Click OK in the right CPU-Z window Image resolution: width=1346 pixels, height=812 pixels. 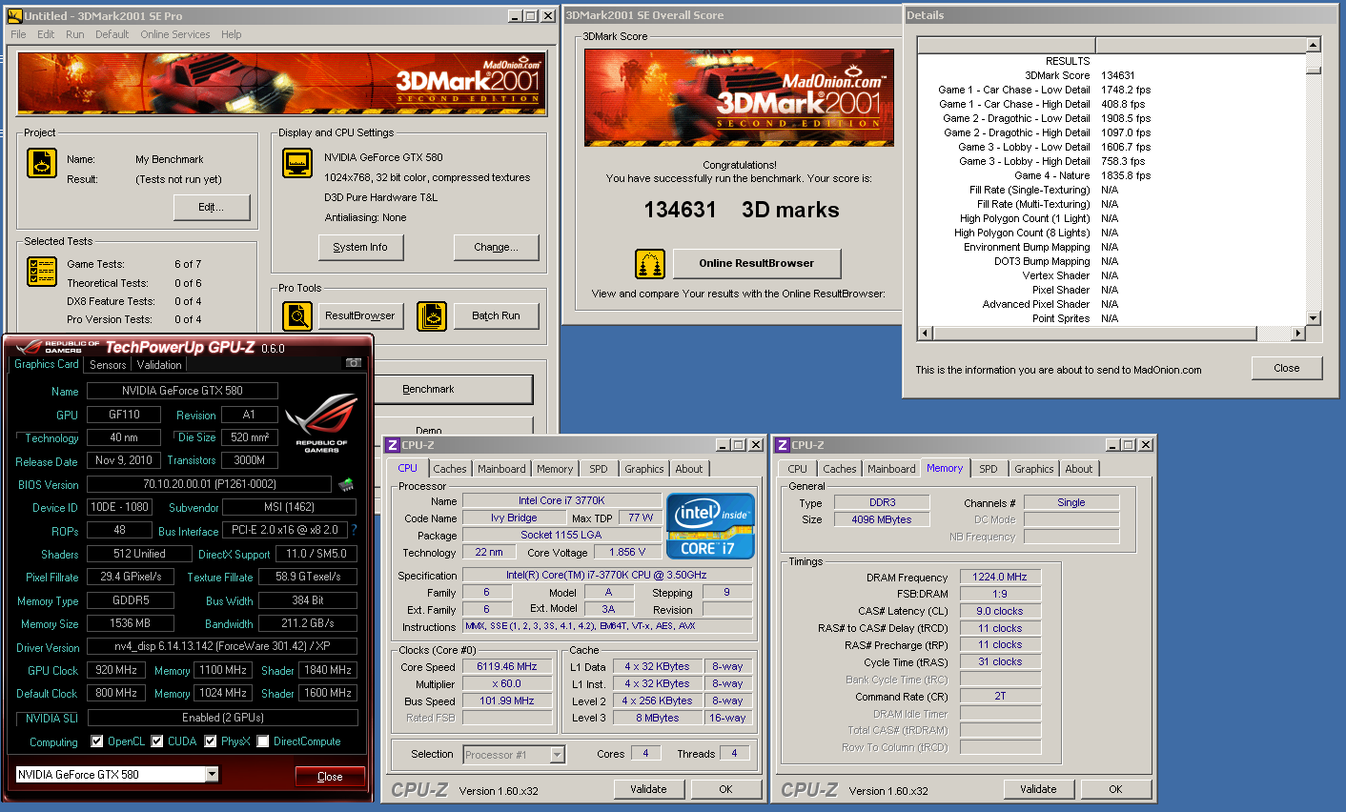[1116, 789]
